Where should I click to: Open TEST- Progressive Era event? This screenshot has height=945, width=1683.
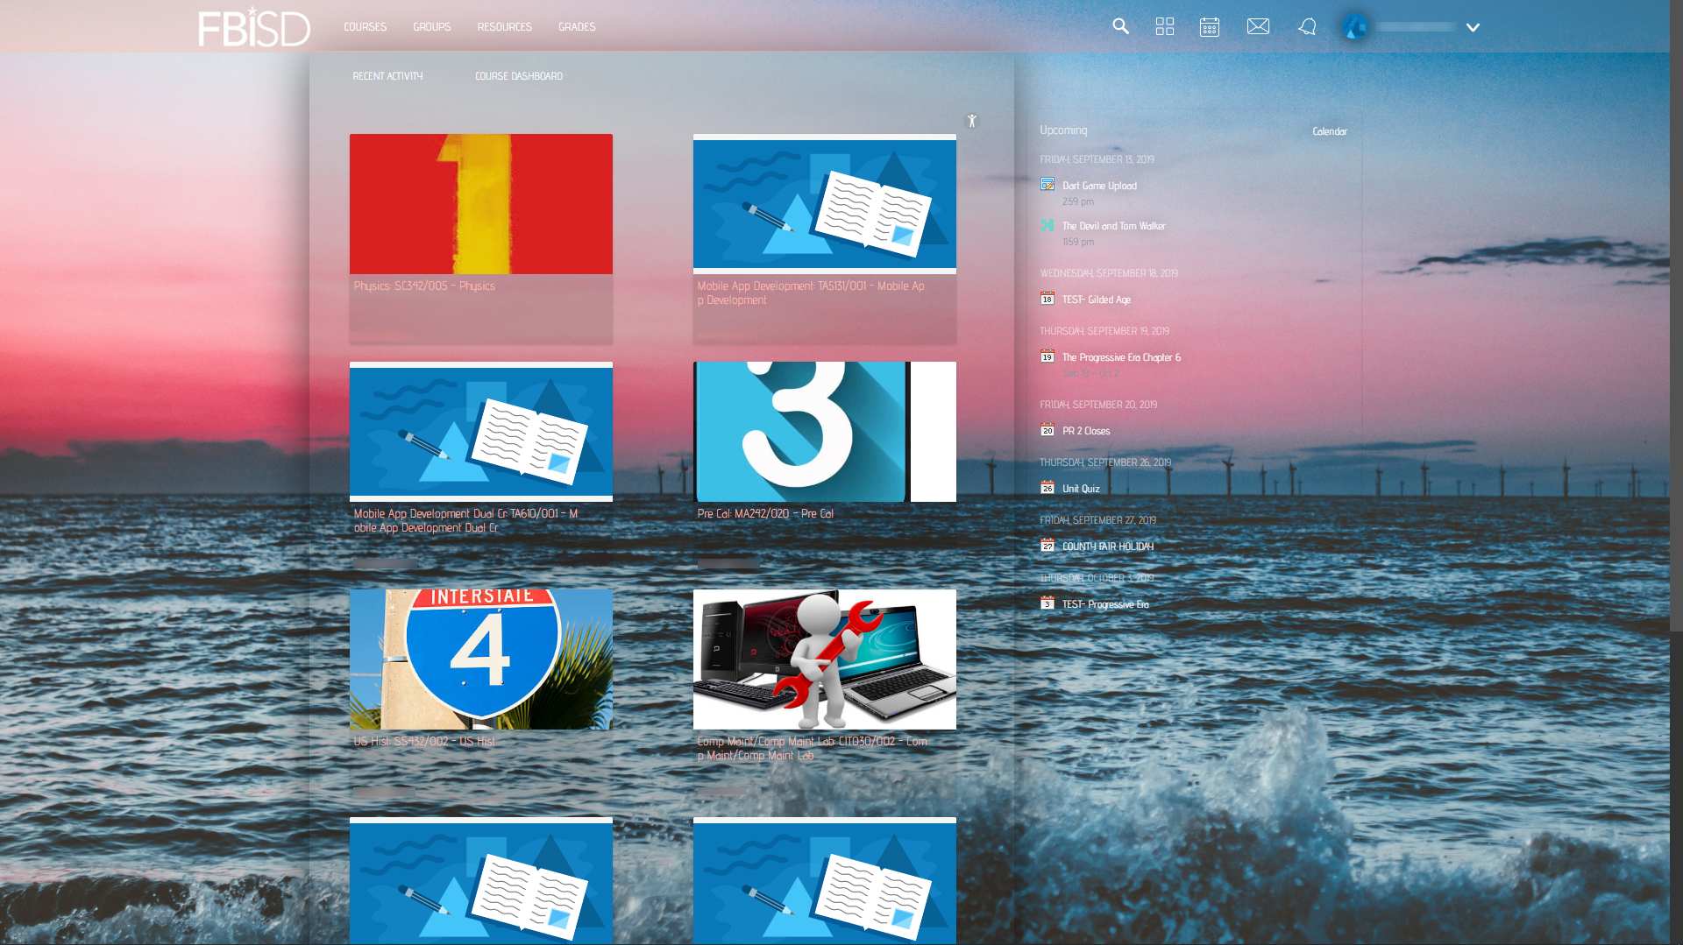(x=1105, y=604)
